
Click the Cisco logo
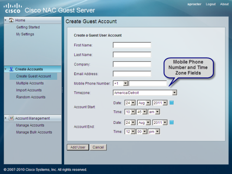(x=13, y=8)
